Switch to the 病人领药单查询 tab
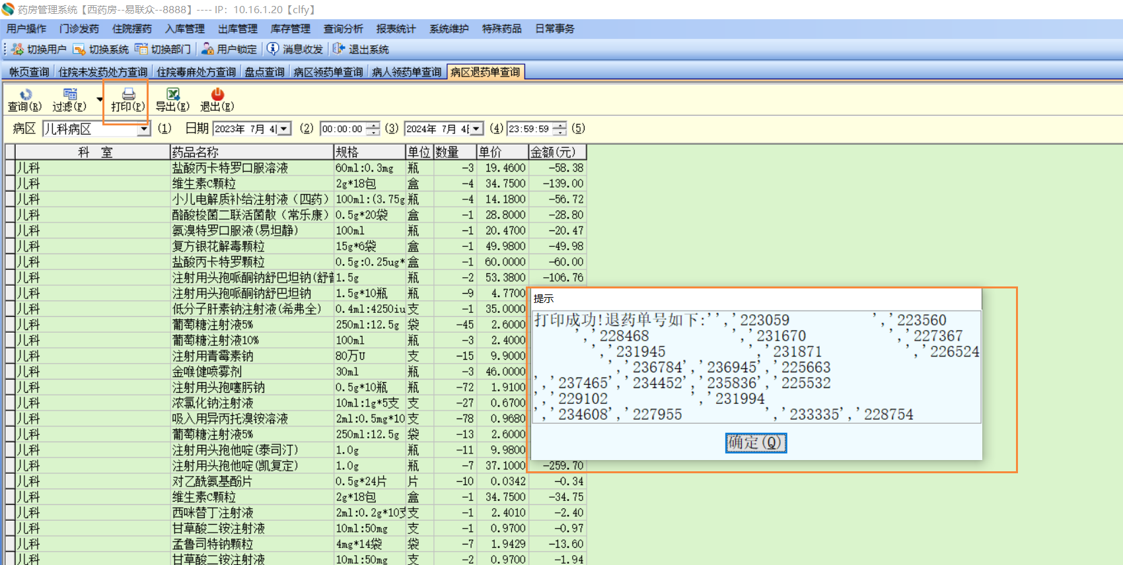Viewport: 1123px width, 565px height. click(x=407, y=72)
